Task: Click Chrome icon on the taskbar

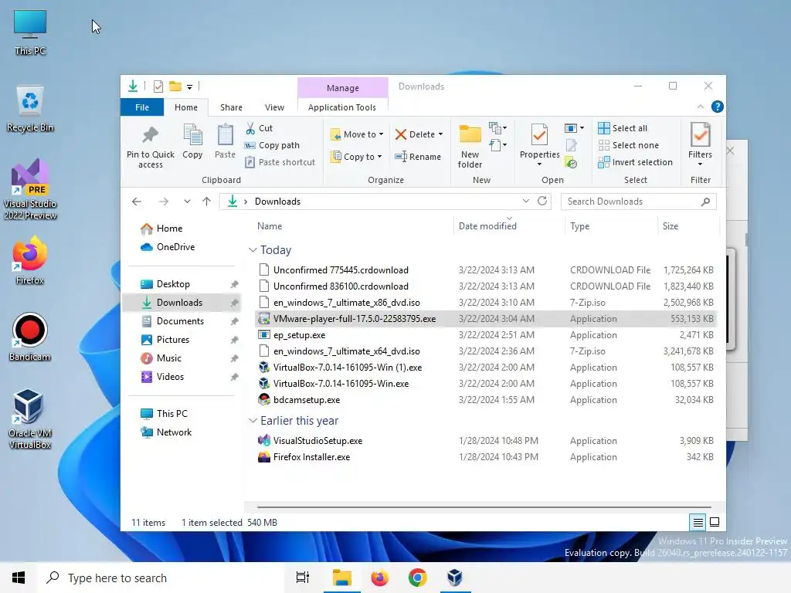Action: (418, 578)
